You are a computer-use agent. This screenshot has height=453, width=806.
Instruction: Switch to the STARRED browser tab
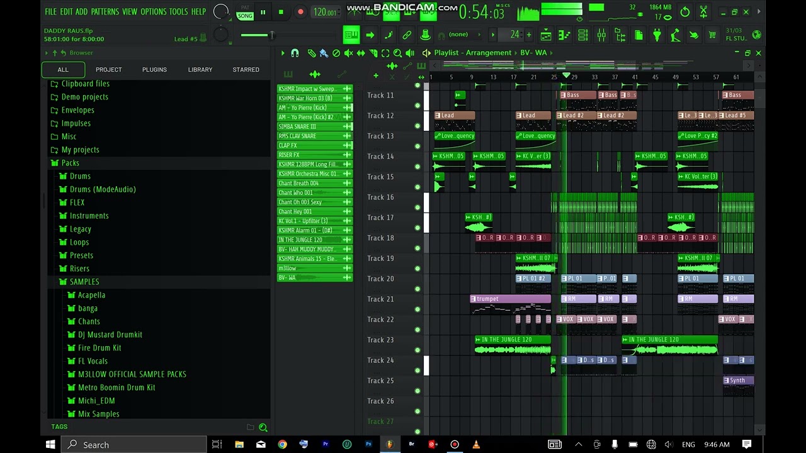click(246, 70)
